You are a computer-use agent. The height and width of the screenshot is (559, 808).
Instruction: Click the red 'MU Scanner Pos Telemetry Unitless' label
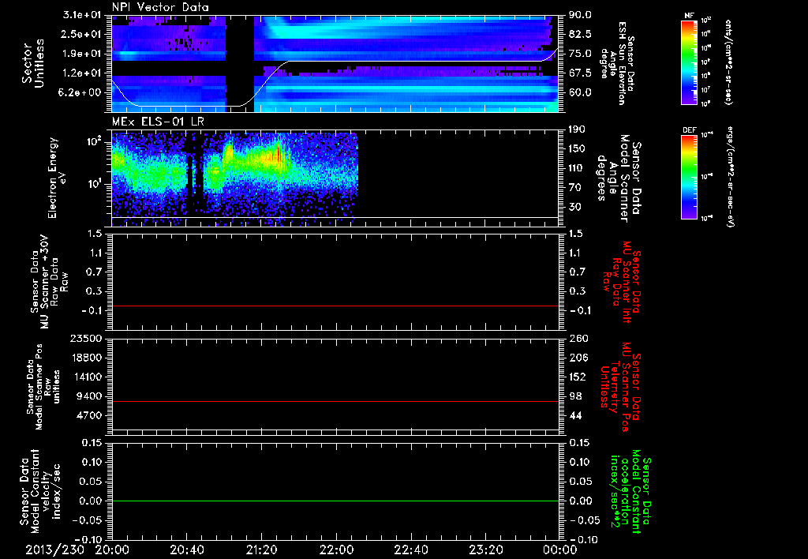pyautogui.click(x=620, y=387)
